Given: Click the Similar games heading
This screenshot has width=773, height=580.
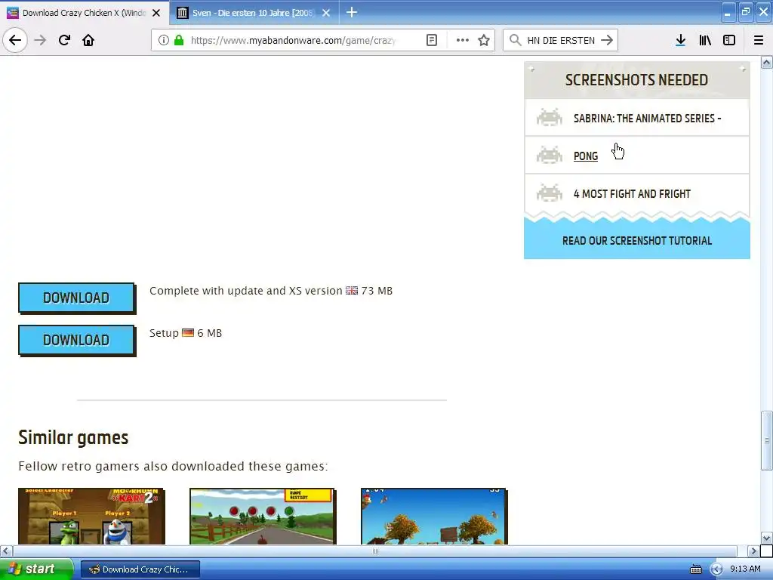Looking at the screenshot, I should 73,438.
